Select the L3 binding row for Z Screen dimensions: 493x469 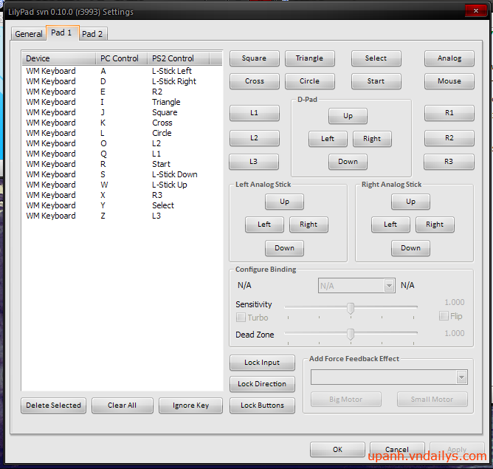pos(122,216)
